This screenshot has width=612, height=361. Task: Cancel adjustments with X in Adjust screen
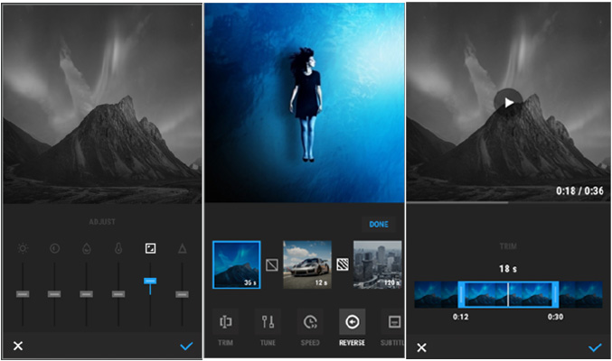(x=18, y=346)
